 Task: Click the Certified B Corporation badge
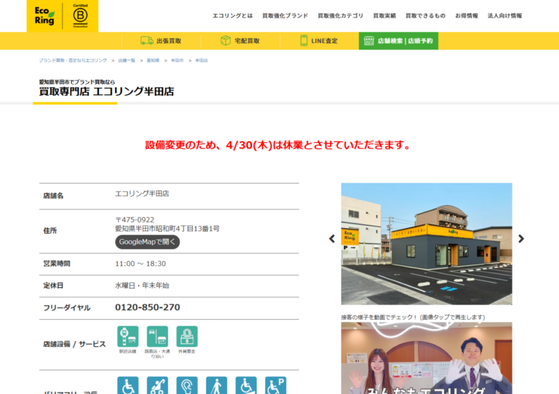coord(80,16)
